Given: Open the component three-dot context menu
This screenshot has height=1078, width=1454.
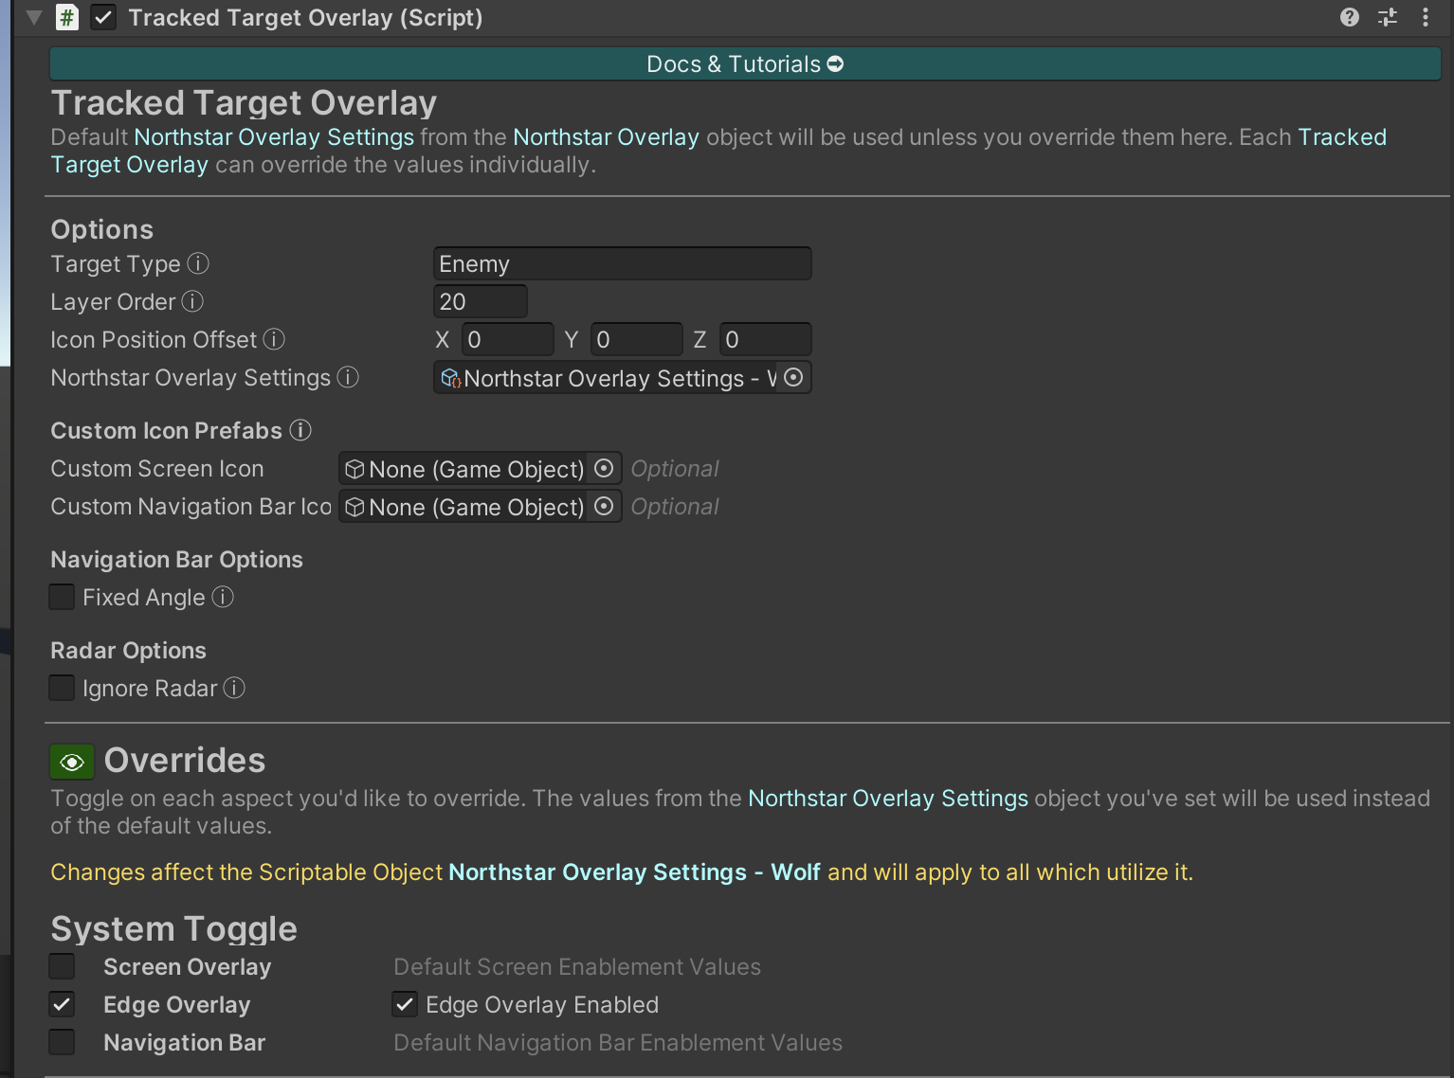Looking at the screenshot, I should tap(1425, 17).
